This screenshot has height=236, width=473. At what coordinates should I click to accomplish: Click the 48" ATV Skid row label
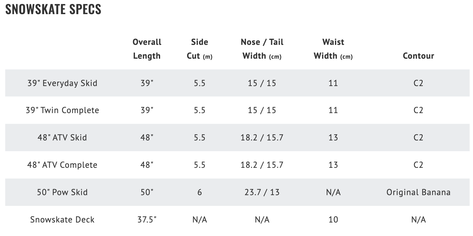tap(62, 137)
